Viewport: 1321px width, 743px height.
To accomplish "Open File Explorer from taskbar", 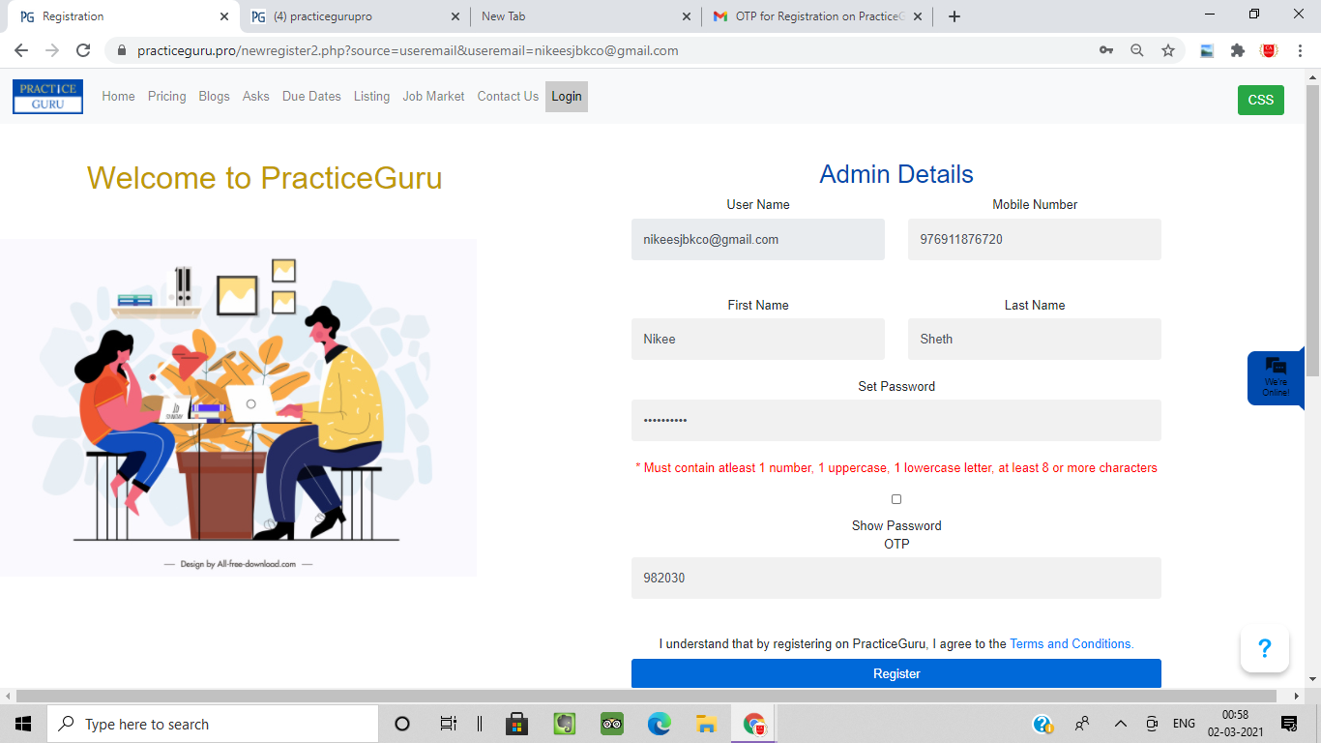I will coord(707,724).
